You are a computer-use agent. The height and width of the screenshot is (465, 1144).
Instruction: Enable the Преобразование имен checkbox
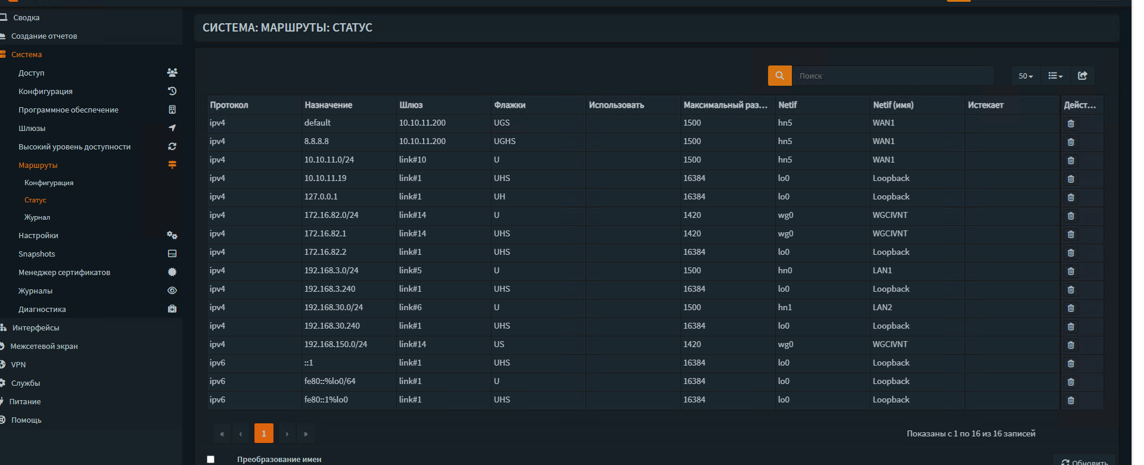(210, 459)
